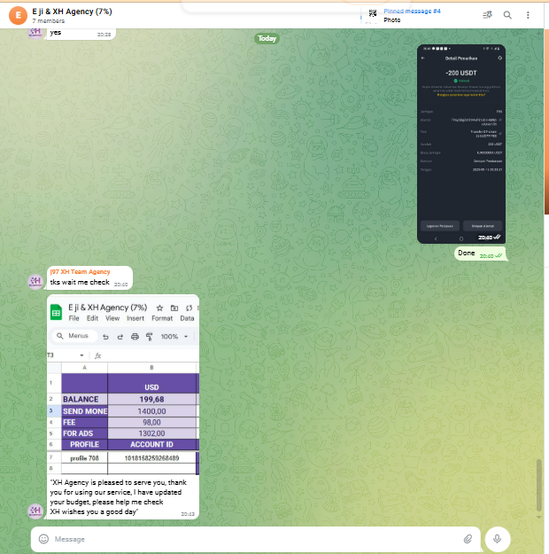This screenshot has width=549, height=554.
Task: Click the paperclip attach file icon
Action: pos(468,539)
